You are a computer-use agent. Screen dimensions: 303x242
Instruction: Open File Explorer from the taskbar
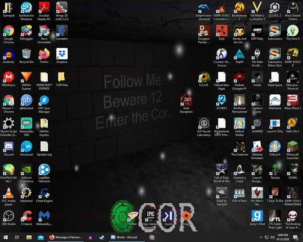pos(29,237)
